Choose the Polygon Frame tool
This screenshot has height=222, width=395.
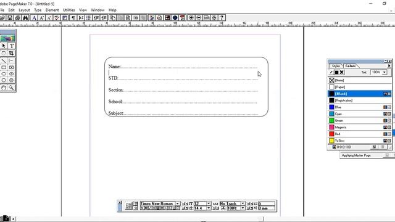click(x=12, y=80)
